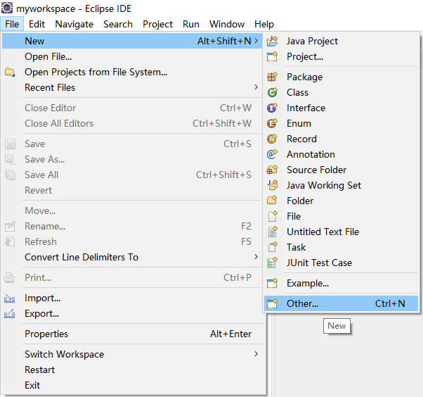Viewport: 423px width, 397px height.
Task: Open the Edit menu
Action: coord(37,24)
